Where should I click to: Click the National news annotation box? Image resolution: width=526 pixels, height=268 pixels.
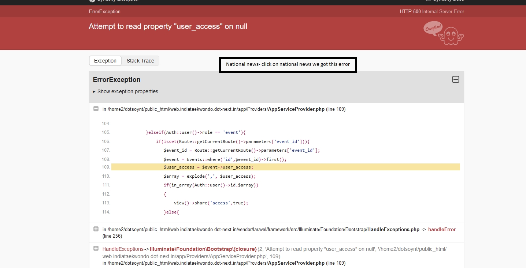(288, 64)
